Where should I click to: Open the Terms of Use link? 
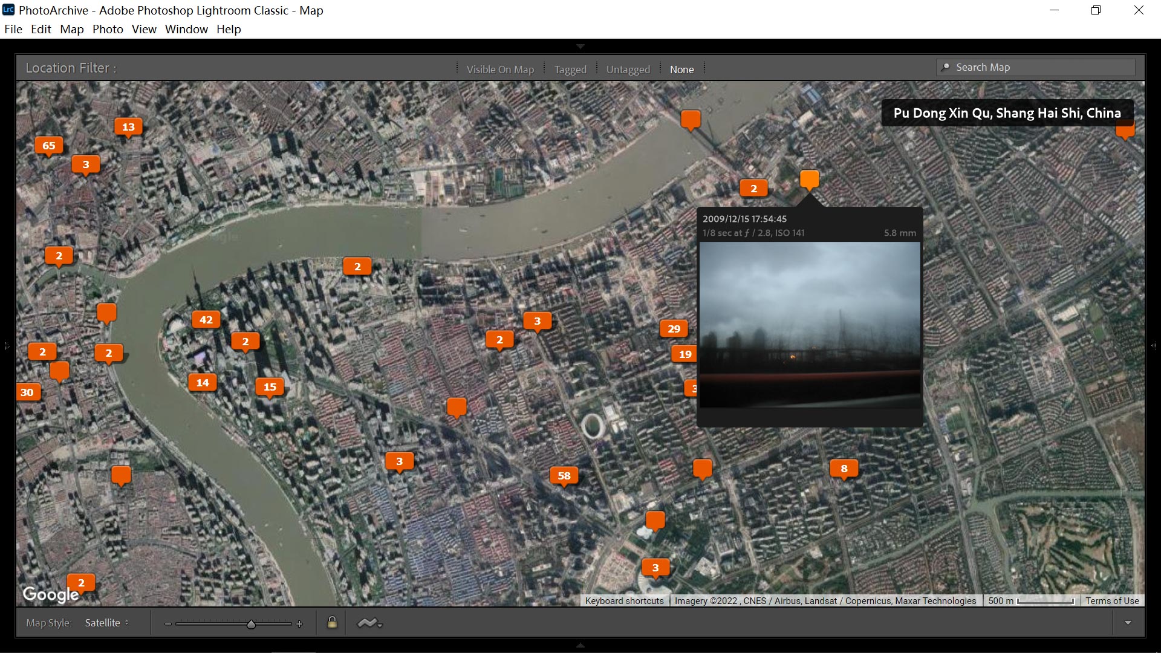point(1111,601)
